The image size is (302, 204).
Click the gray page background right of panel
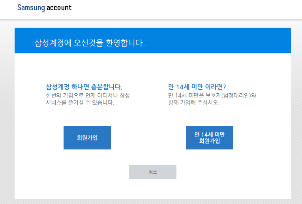[x=296, y=119]
